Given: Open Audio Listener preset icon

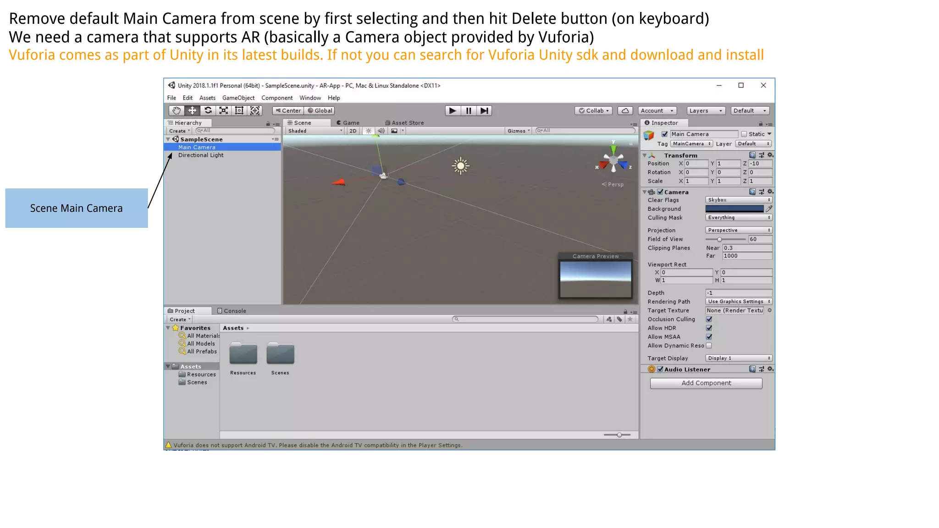Looking at the screenshot, I should pyautogui.click(x=762, y=369).
